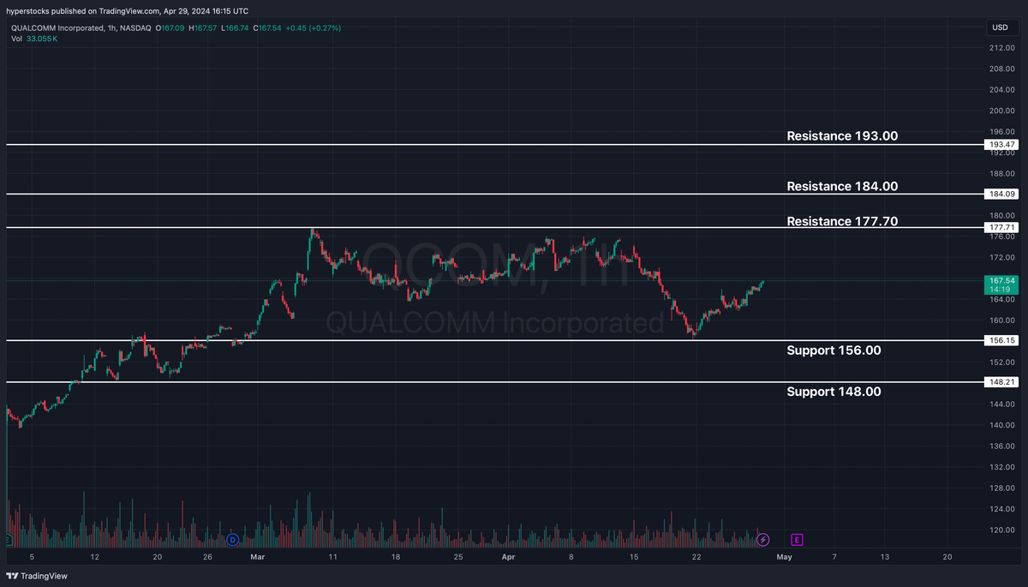Click the Vol value 33.055K in the legend
Viewport: 1028px width, 587px height.
click(41, 39)
